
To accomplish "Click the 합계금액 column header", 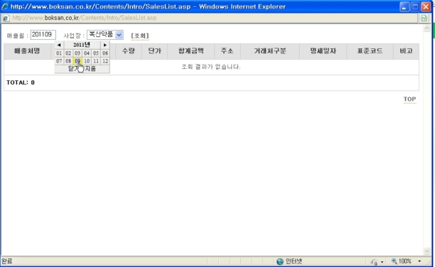I will [191, 51].
